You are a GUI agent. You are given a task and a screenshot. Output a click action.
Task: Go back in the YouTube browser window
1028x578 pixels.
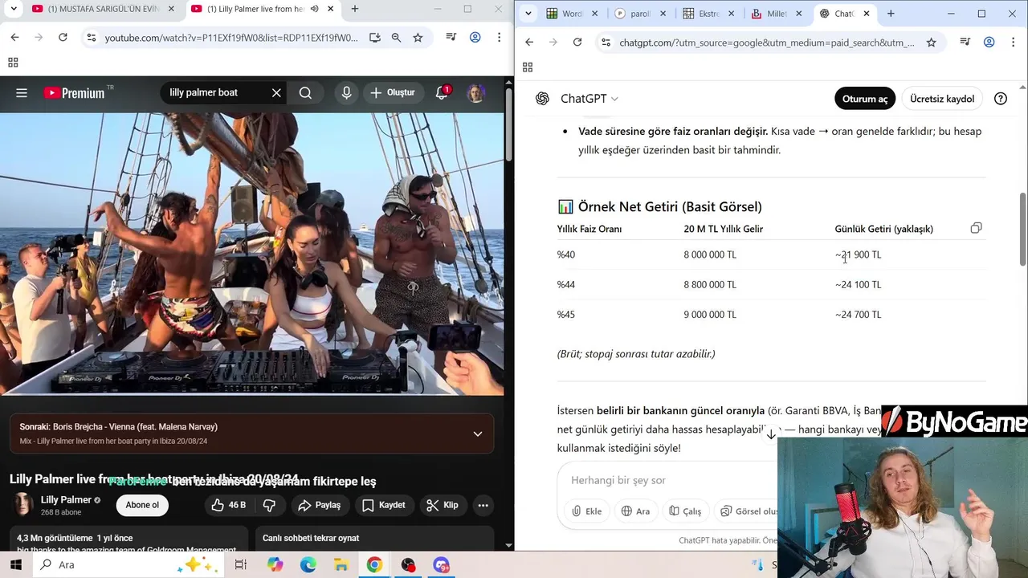pyautogui.click(x=14, y=38)
